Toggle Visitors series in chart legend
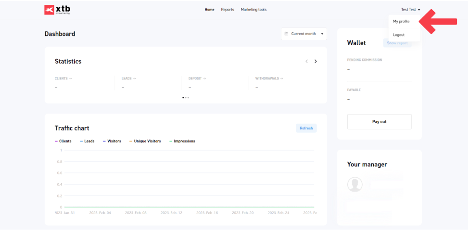Image resolution: width=469 pixels, height=232 pixels. click(112, 141)
